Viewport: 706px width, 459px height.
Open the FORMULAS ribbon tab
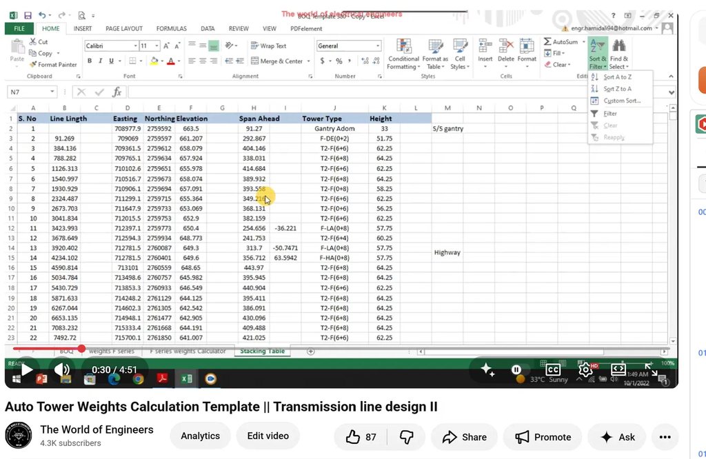click(x=172, y=28)
